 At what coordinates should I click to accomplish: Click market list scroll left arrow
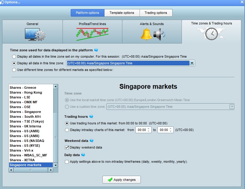[11, 170]
